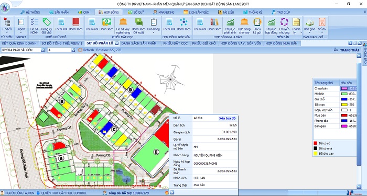Select the Mua bán red color swatch
The image size is (367, 196).
coord(344,116)
